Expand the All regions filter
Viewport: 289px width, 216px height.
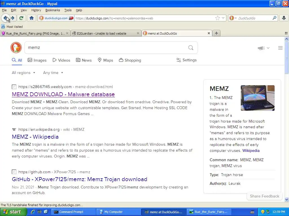pyautogui.click(x=23, y=73)
